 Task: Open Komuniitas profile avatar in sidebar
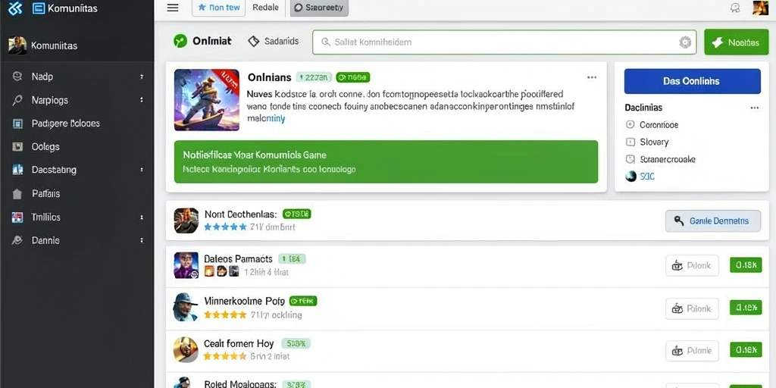pyautogui.click(x=17, y=45)
